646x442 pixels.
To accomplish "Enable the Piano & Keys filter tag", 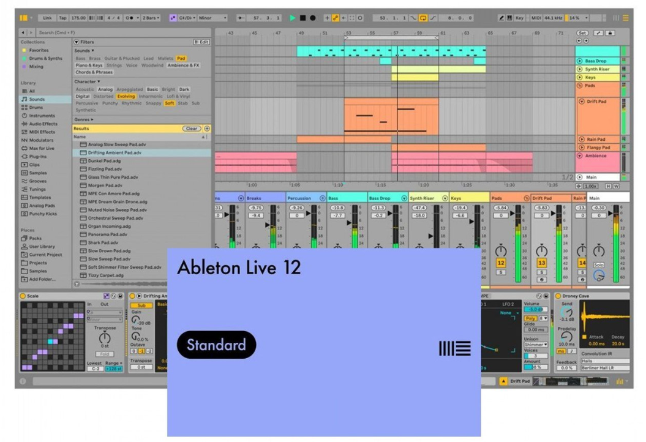I will click(x=89, y=66).
